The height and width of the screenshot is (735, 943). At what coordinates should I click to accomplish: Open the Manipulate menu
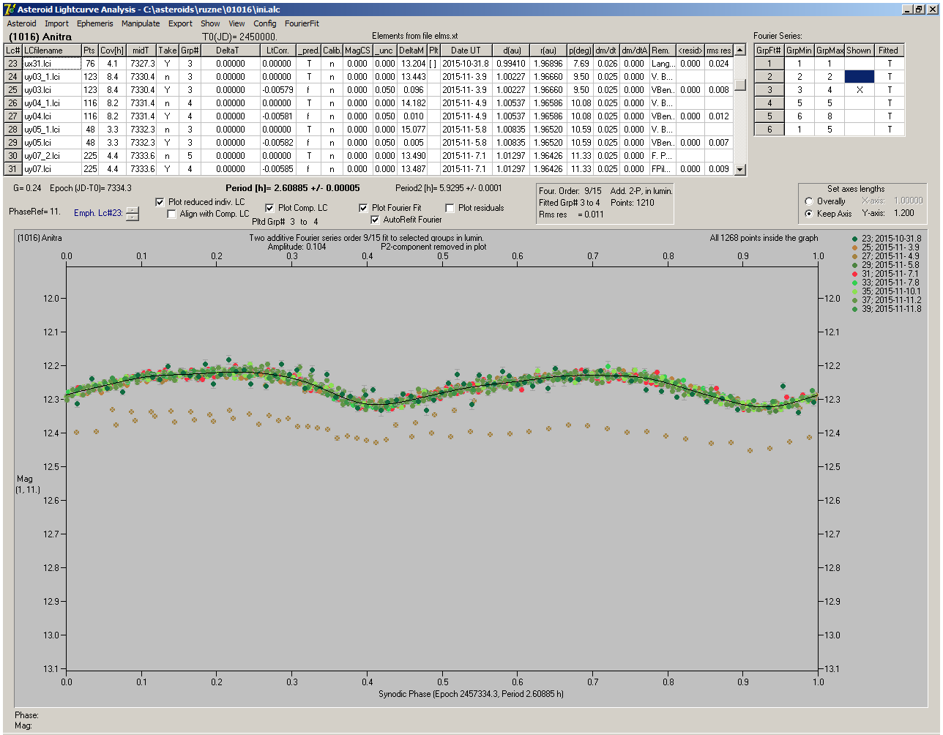(141, 23)
